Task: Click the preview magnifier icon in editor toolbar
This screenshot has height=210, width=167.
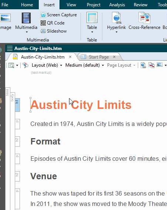Action: point(11,65)
